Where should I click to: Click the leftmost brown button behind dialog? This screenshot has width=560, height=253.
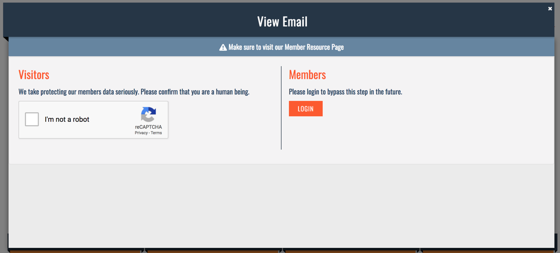(75, 251)
